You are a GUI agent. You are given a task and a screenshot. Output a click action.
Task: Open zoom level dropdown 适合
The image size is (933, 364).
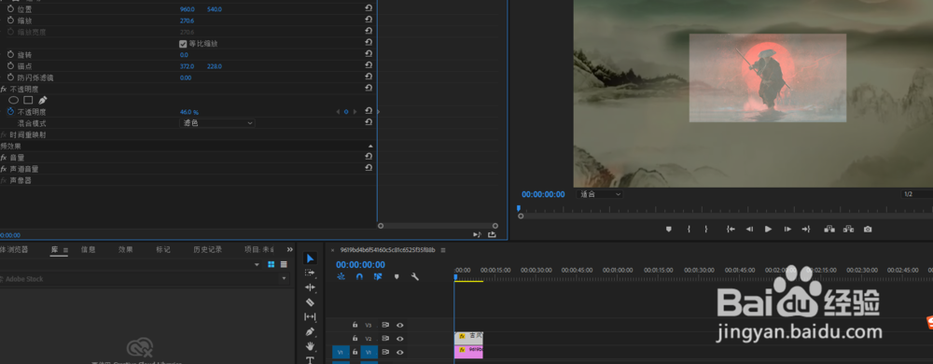599,194
